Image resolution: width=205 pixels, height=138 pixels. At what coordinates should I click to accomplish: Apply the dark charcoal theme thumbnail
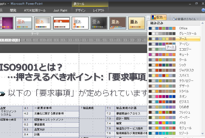[x=99, y=23]
